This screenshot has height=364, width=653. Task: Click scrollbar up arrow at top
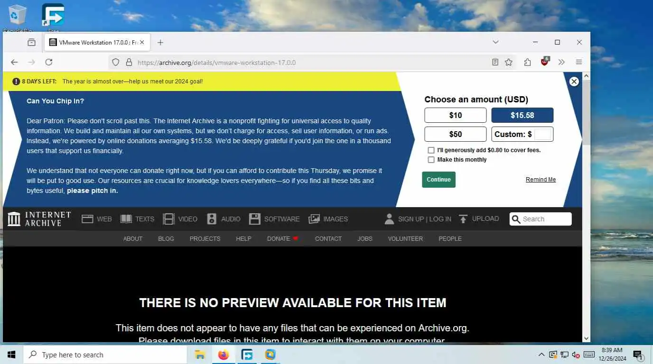(586, 76)
